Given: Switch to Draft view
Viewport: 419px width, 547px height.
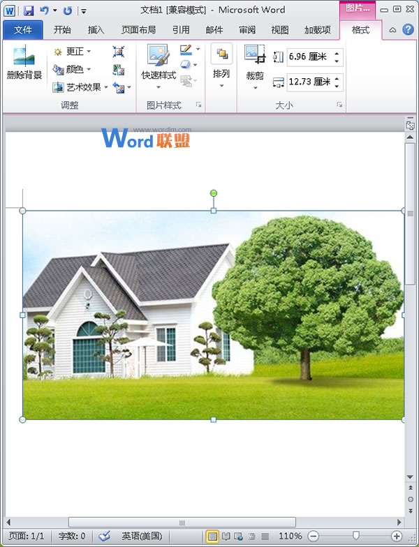Looking at the screenshot, I should point(265,536).
